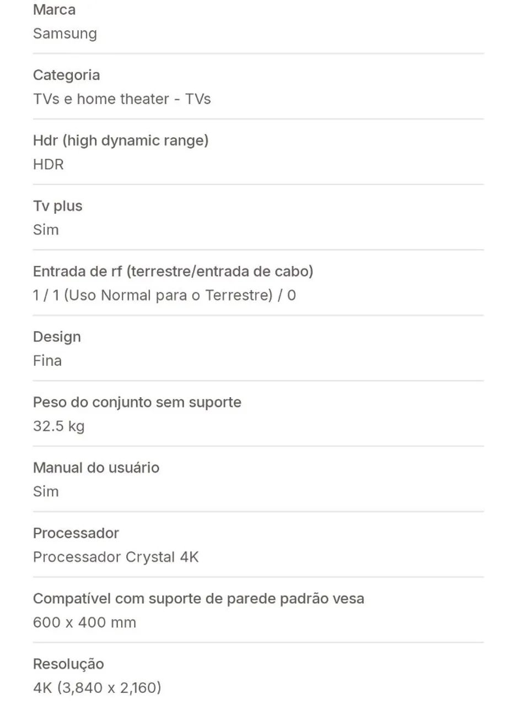Select the Marca label

[54, 10]
